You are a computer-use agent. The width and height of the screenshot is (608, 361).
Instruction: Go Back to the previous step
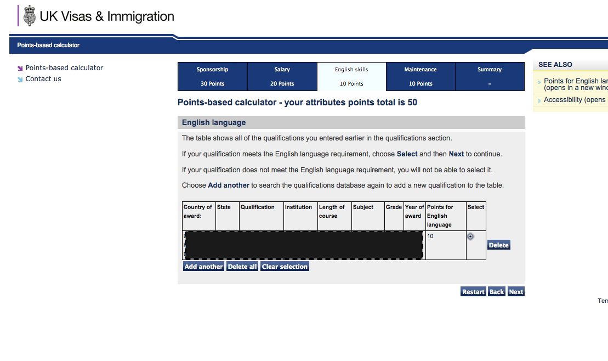coord(497,292)
